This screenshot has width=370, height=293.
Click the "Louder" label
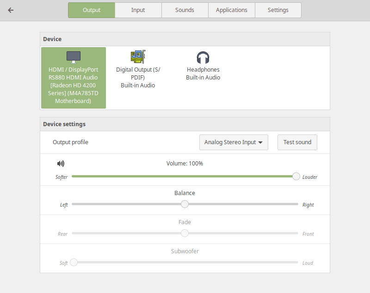click(310, 177)
